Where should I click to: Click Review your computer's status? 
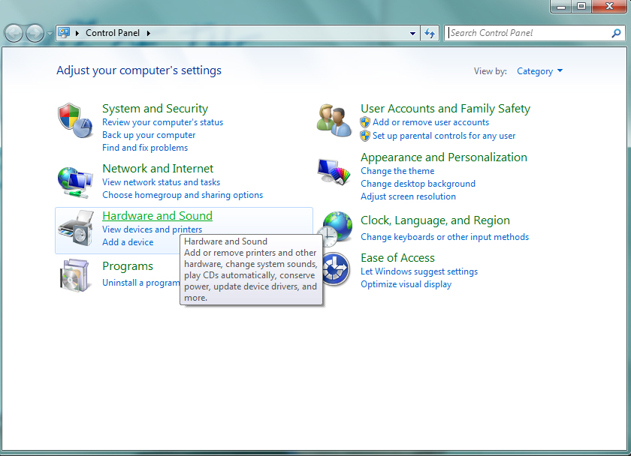point(162,122)
